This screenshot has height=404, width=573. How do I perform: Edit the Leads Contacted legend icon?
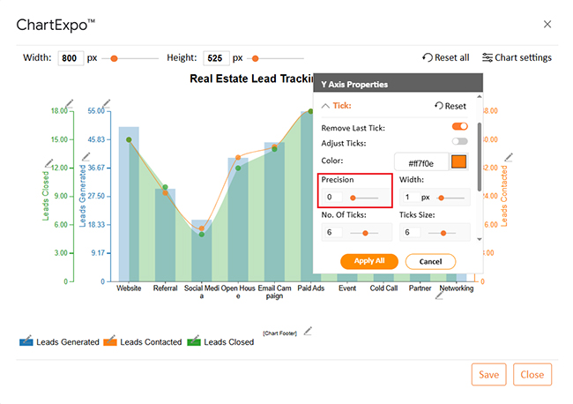pos(109,340)
